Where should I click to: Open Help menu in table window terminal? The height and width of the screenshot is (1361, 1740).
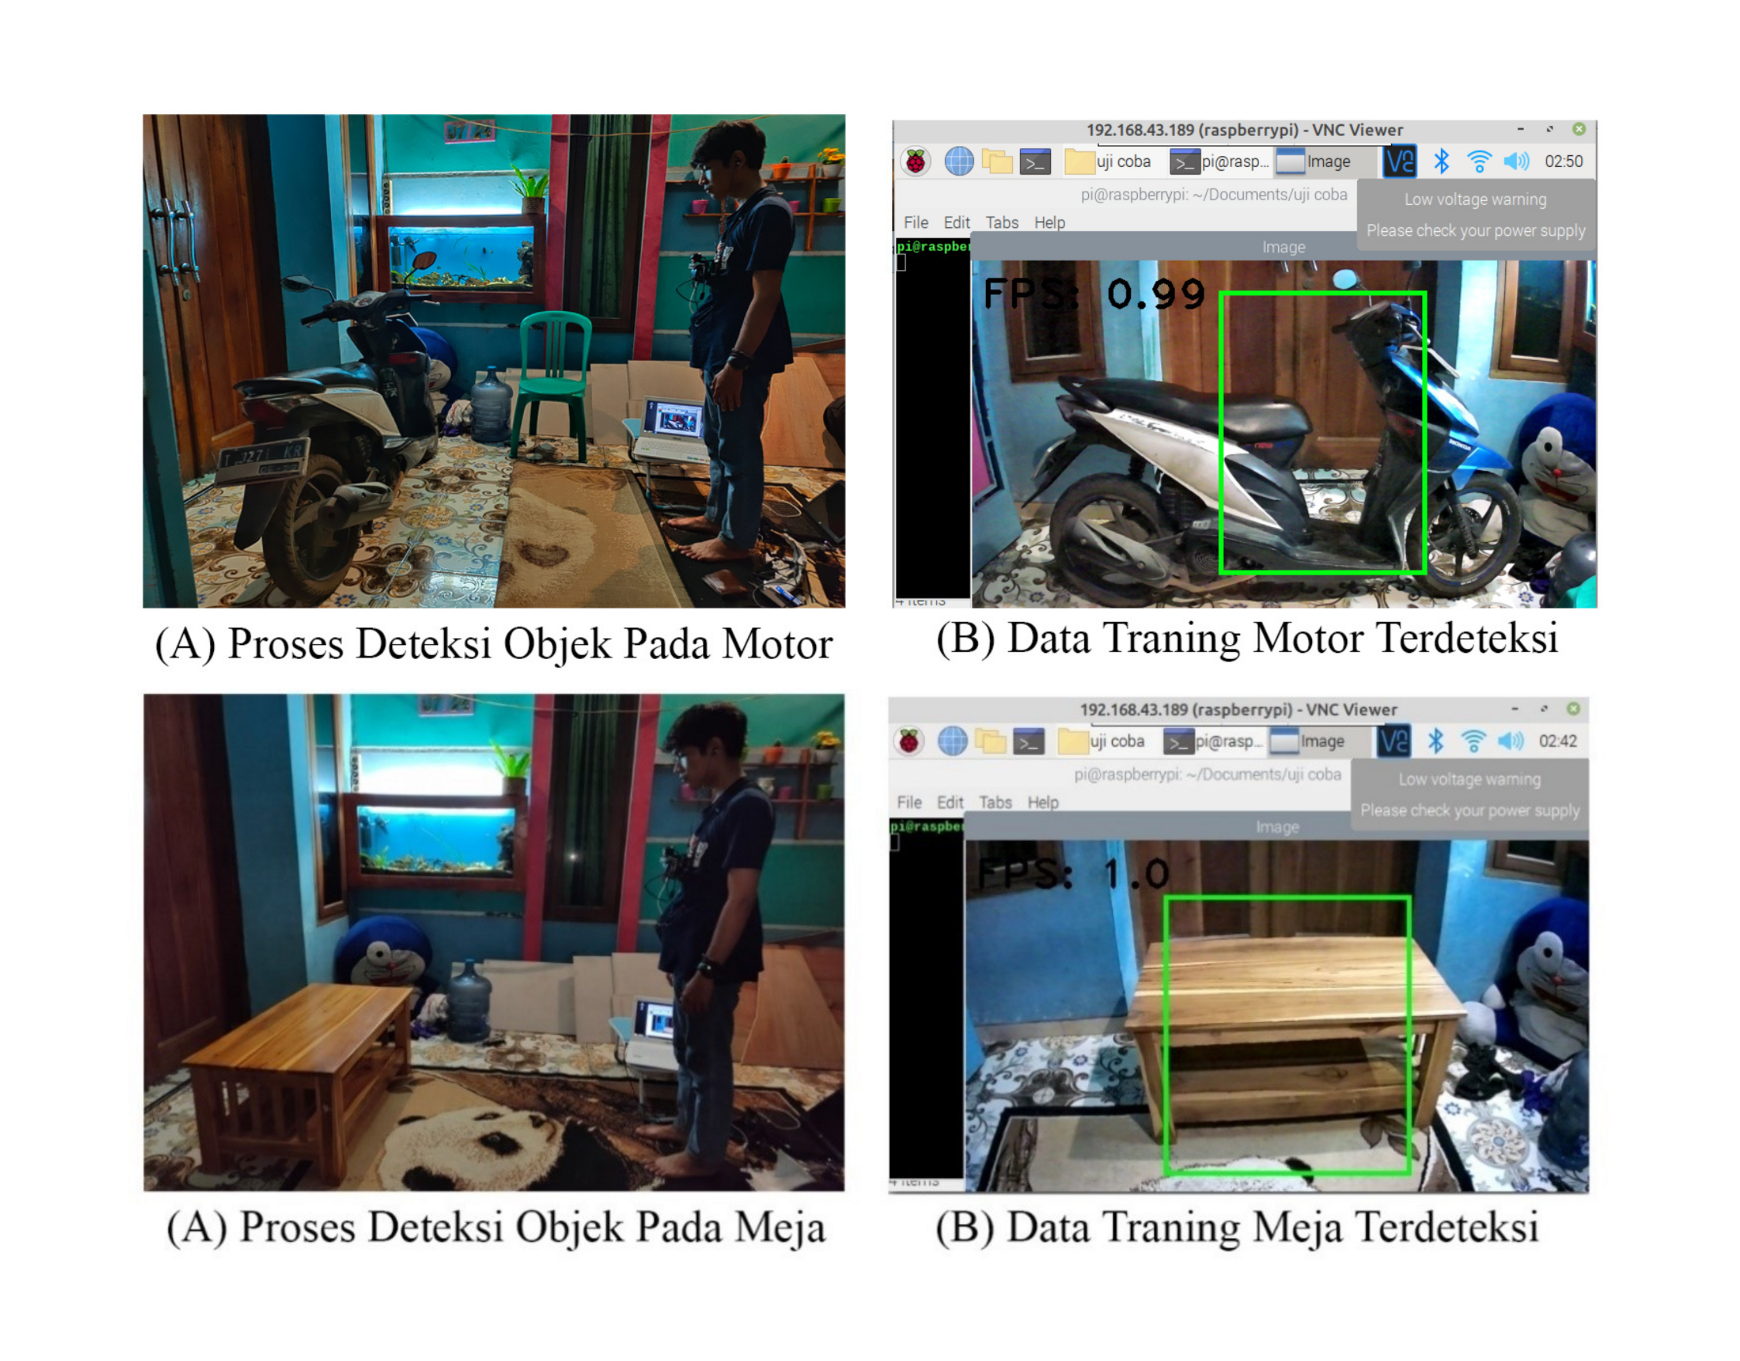pos(1043,802)
